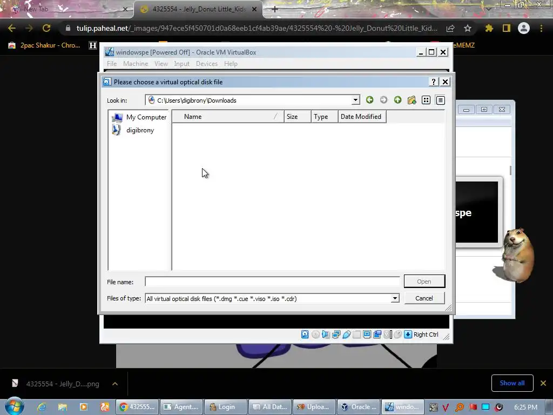Open the Input menu

(181, 64)
